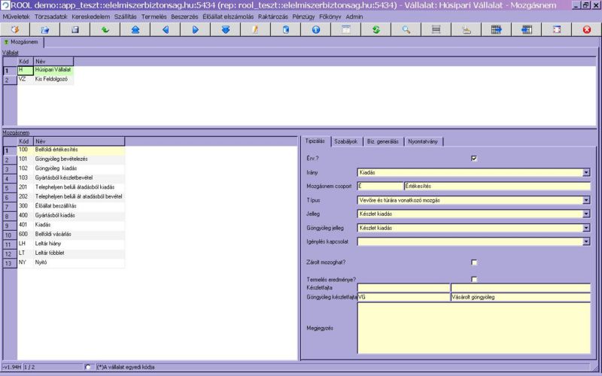This screenshot has width=602, height=376.
Task: Open the Igénylés kapcsolat dropdown
Action: (586, 241)
